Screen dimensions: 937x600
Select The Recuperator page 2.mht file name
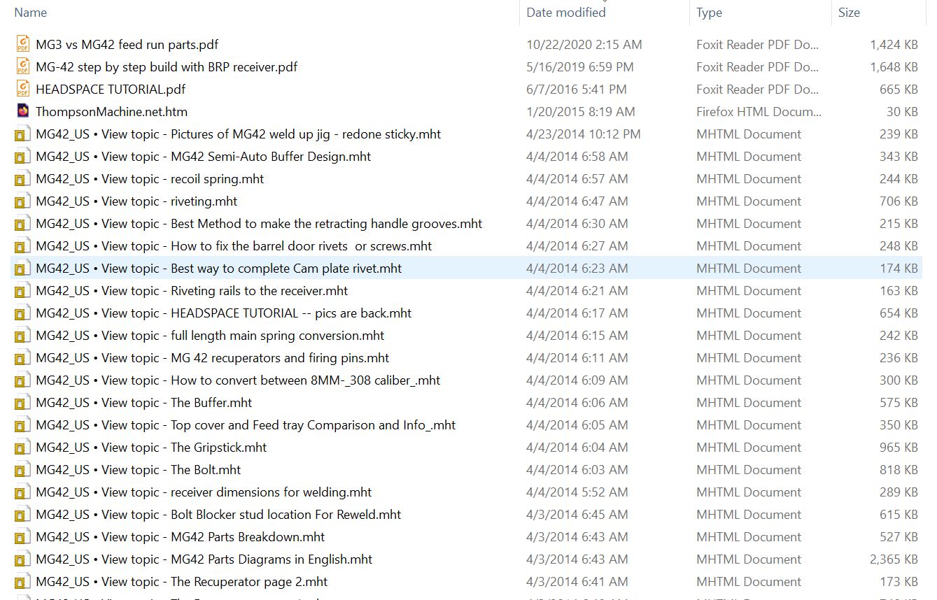click(182, 582)
